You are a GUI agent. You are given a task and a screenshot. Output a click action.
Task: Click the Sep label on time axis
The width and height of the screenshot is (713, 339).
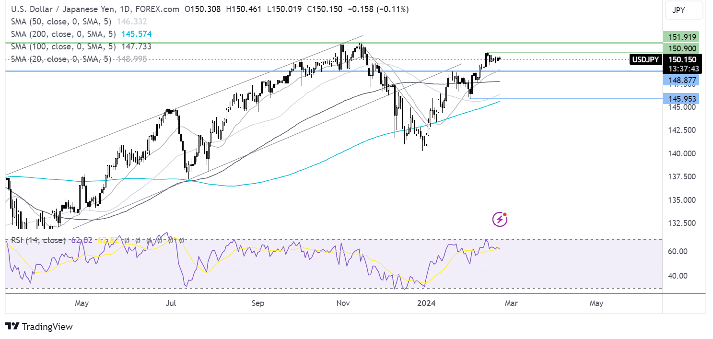258,303
